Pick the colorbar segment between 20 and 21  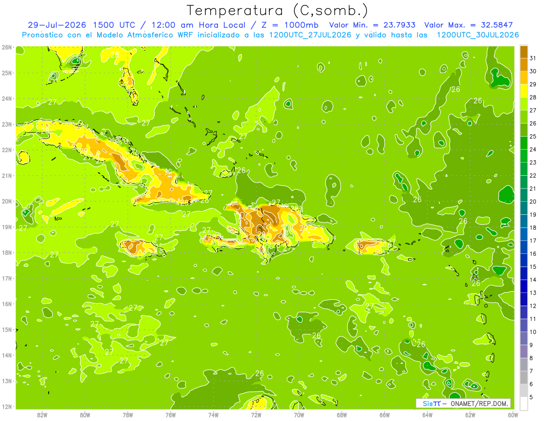click(x=524, y=195)
